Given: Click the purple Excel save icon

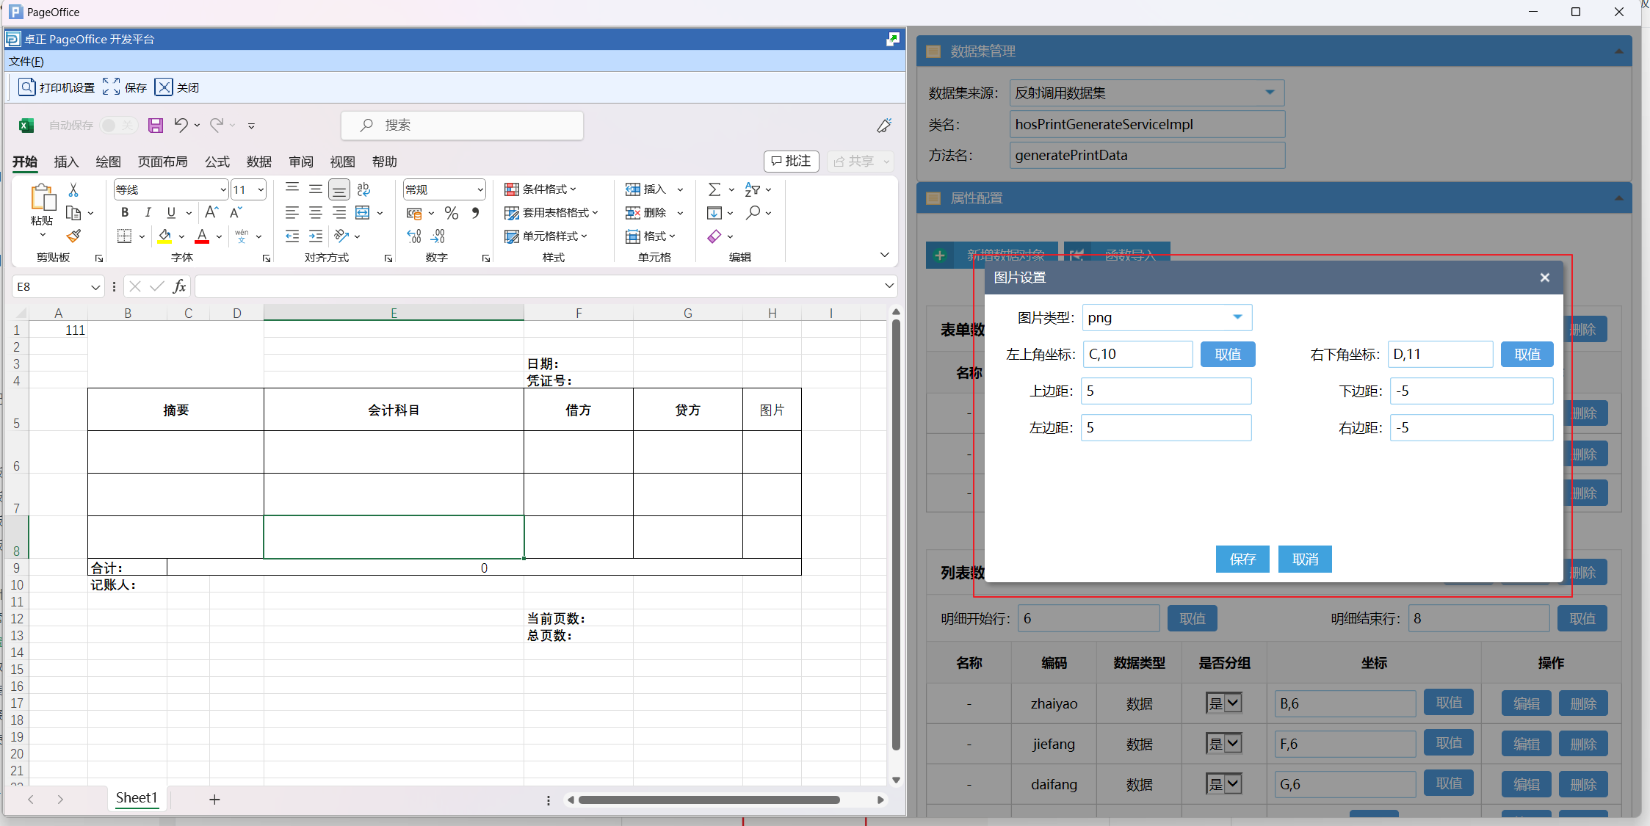Looking at the screenshot, I should point(156,125).
